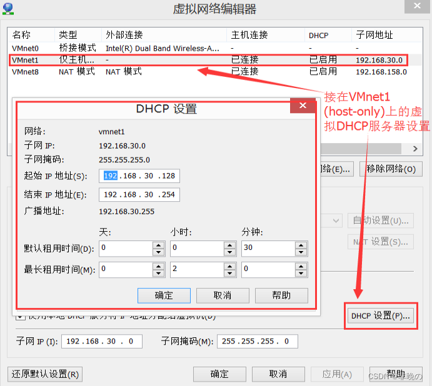The image size is (432, 386).
Task: Click the 最长租用时间 hours field showing 2
Action: pos(197,270)
